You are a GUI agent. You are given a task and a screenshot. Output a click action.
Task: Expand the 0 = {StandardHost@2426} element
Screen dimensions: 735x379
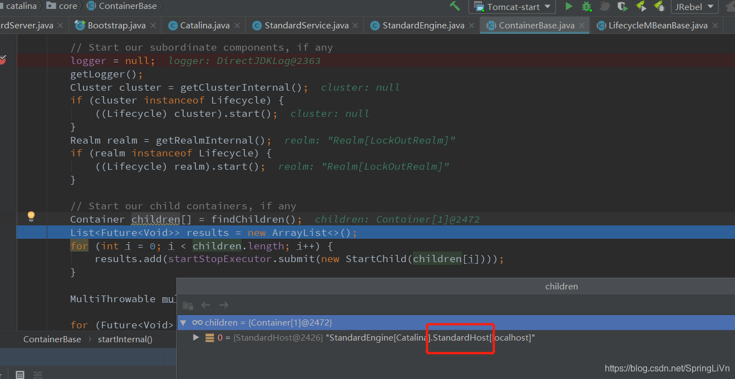tap(196, 337)
